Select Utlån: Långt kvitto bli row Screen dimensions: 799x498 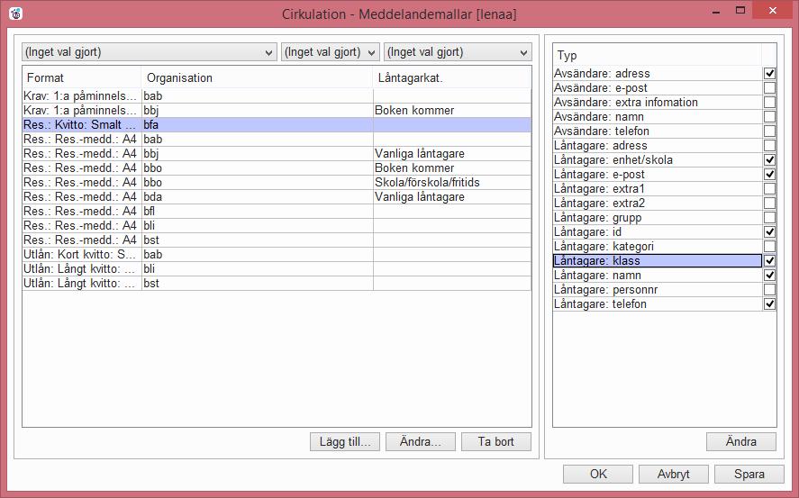point(277,269)
